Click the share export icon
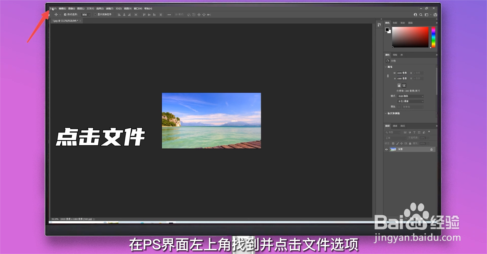The image size is (487, 254). tap(436, 14)
